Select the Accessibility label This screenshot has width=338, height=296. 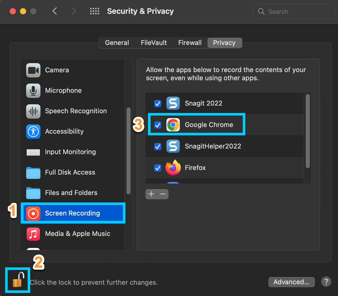tap(65, 131)
